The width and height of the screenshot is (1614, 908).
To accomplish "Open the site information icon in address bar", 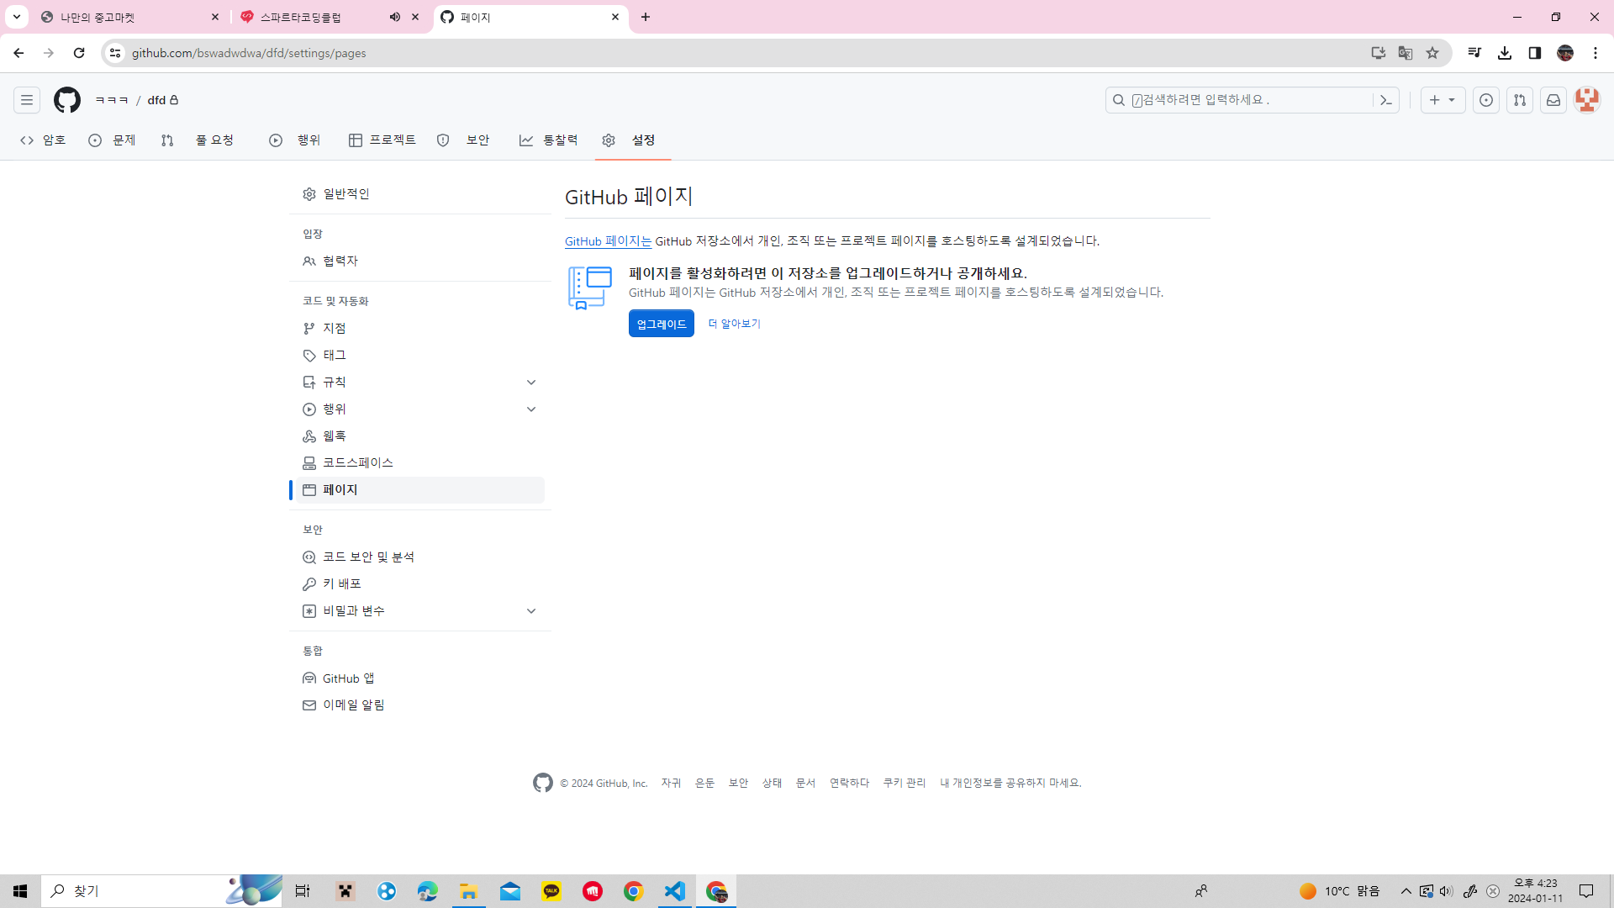I will pyautogui.click(x=115, y=53).
